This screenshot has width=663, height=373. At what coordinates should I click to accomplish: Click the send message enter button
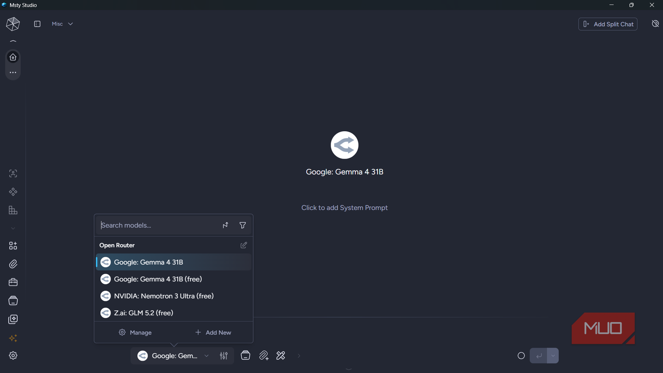coord(538,356)
